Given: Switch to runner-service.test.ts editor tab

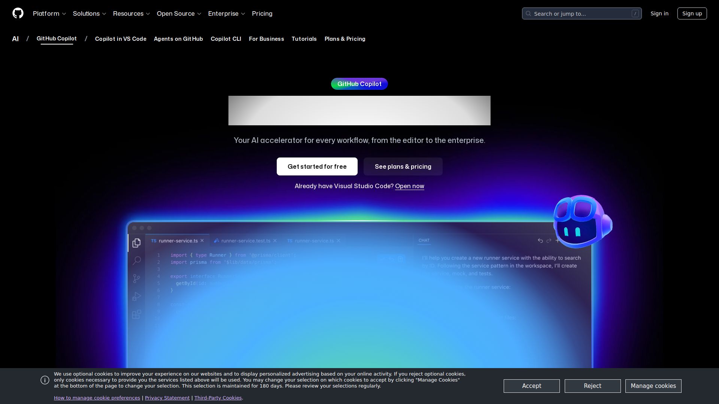Looking at the screenshot, I should point(245,241).
